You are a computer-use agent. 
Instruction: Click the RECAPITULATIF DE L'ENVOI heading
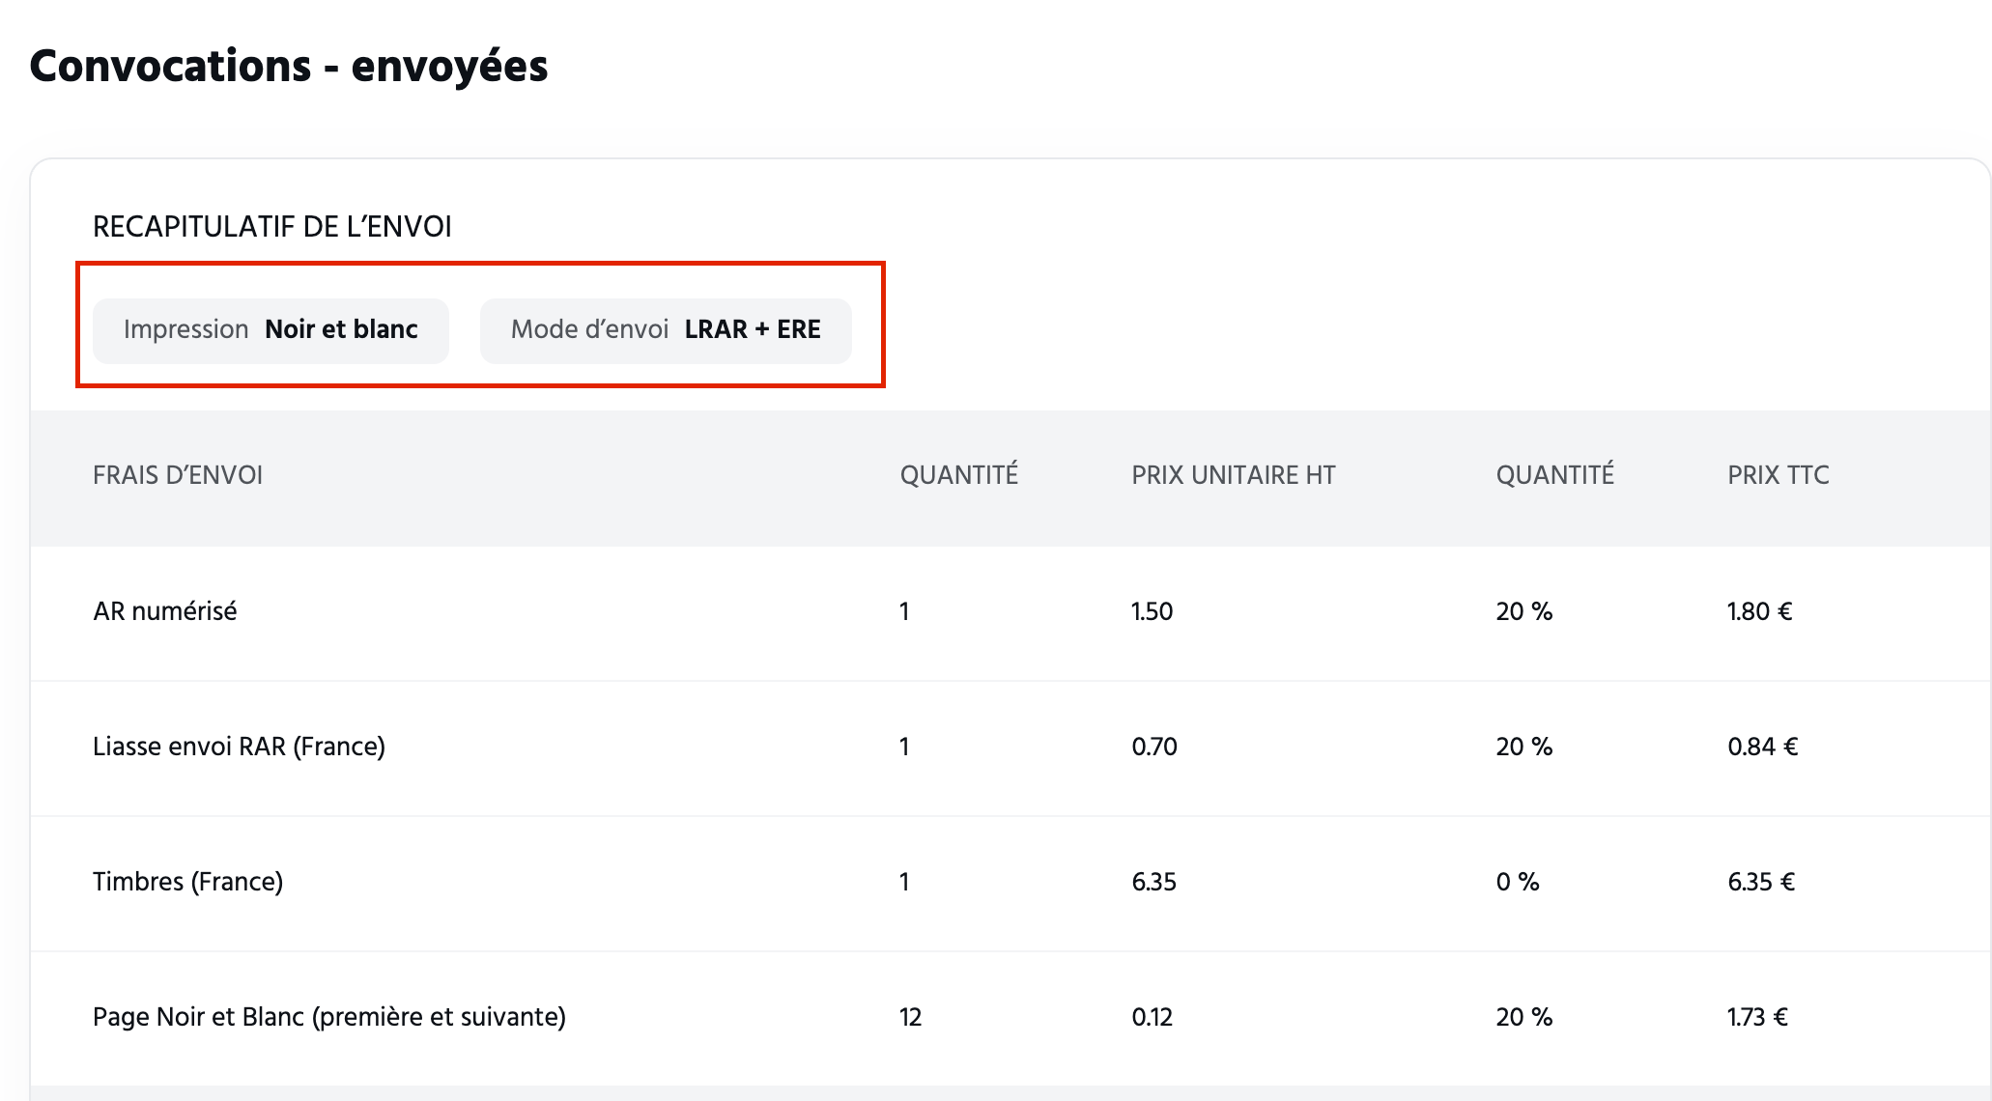tap(272, 227)
